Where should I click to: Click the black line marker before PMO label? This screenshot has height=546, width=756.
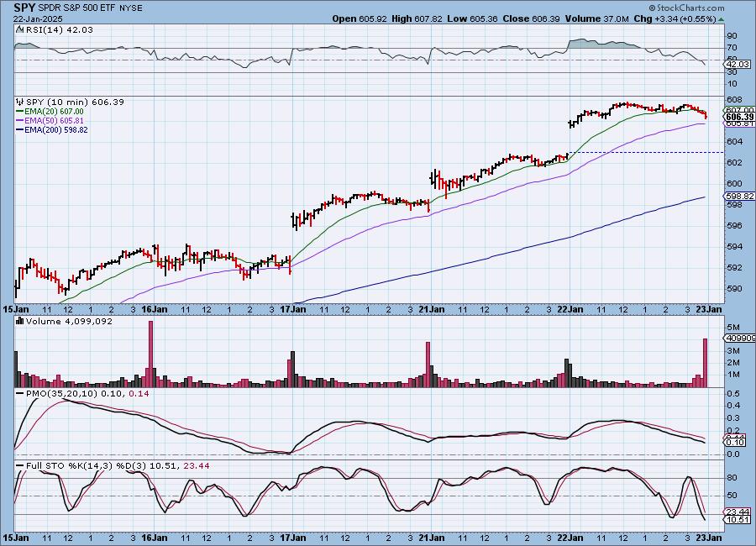click(x=20, y=394)
